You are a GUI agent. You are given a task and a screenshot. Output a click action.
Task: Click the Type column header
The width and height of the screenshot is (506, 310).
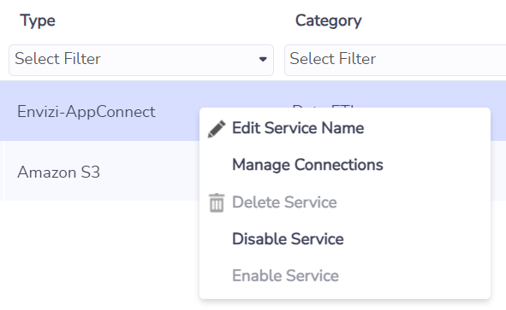38,21
